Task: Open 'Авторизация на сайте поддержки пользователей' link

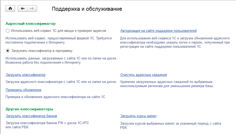Action: (x=158, y=31)
